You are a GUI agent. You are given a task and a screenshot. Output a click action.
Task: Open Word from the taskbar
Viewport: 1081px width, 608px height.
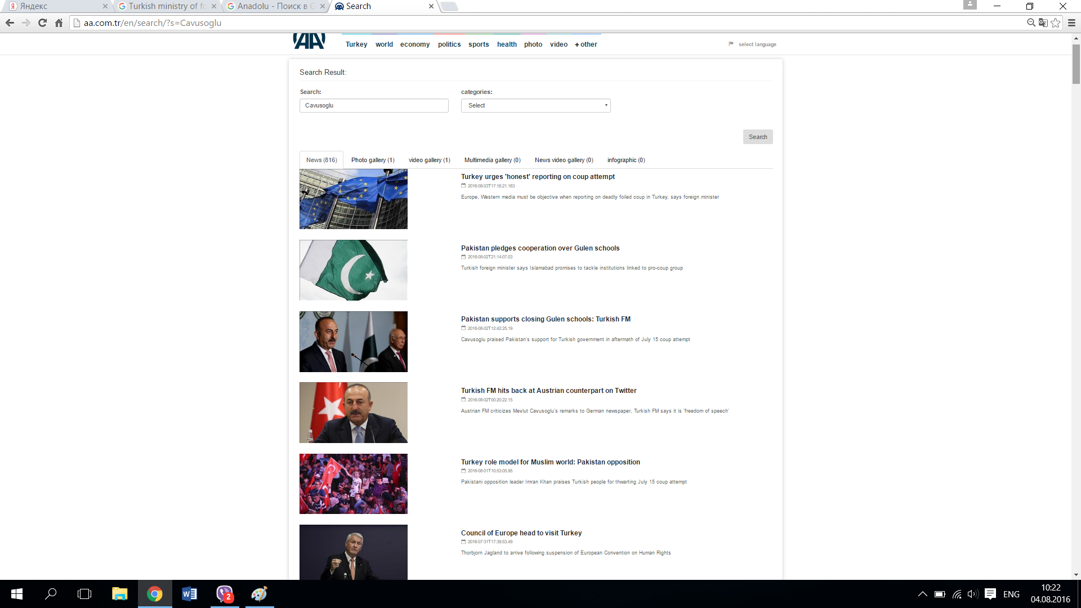[x=189, y=594]
